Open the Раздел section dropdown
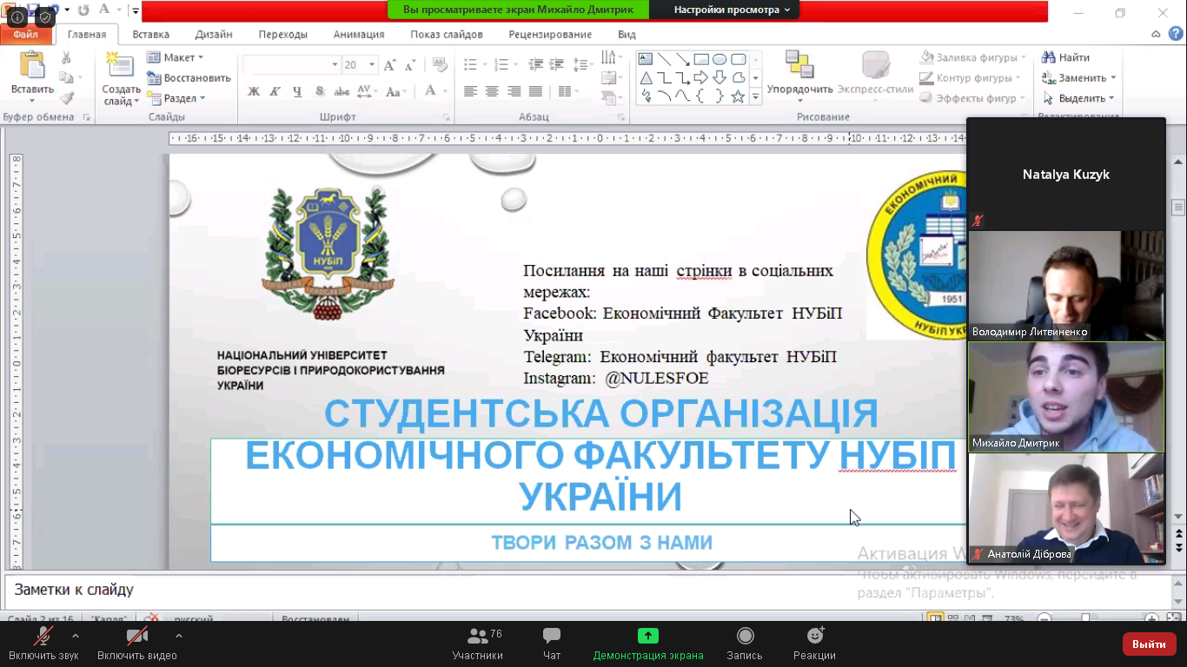This screenshot has width=1187, height=667. (x=176, y=98)
